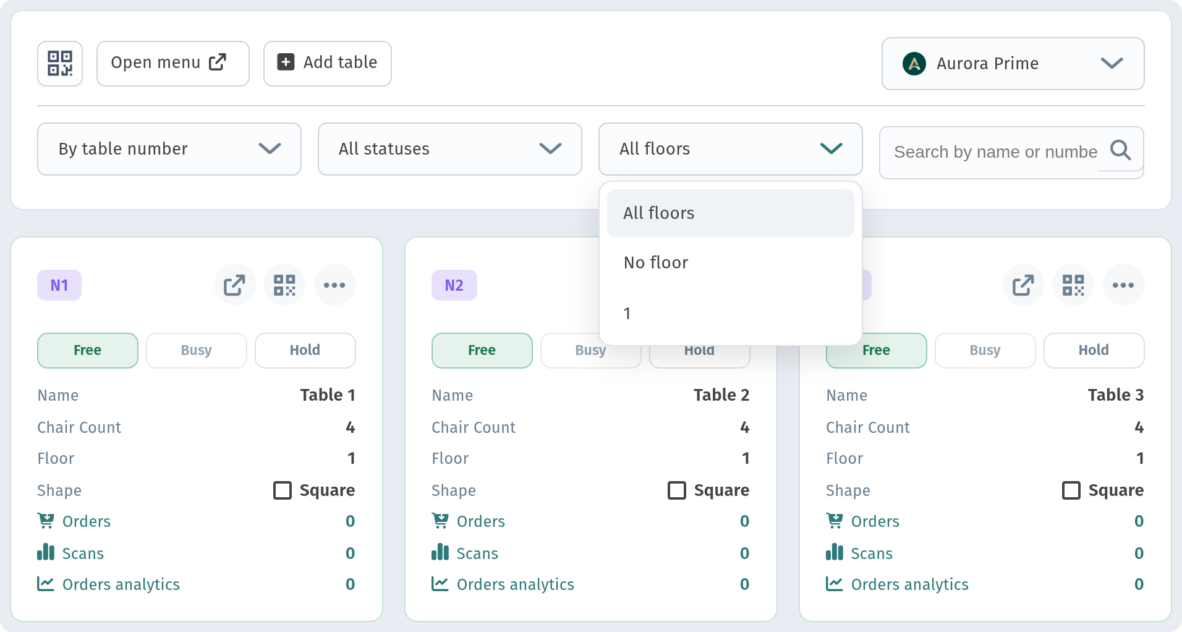Click Orders analytics chart icon on Table 3
The height and width of the screenshot is (632, 1182).
[835, 584]
